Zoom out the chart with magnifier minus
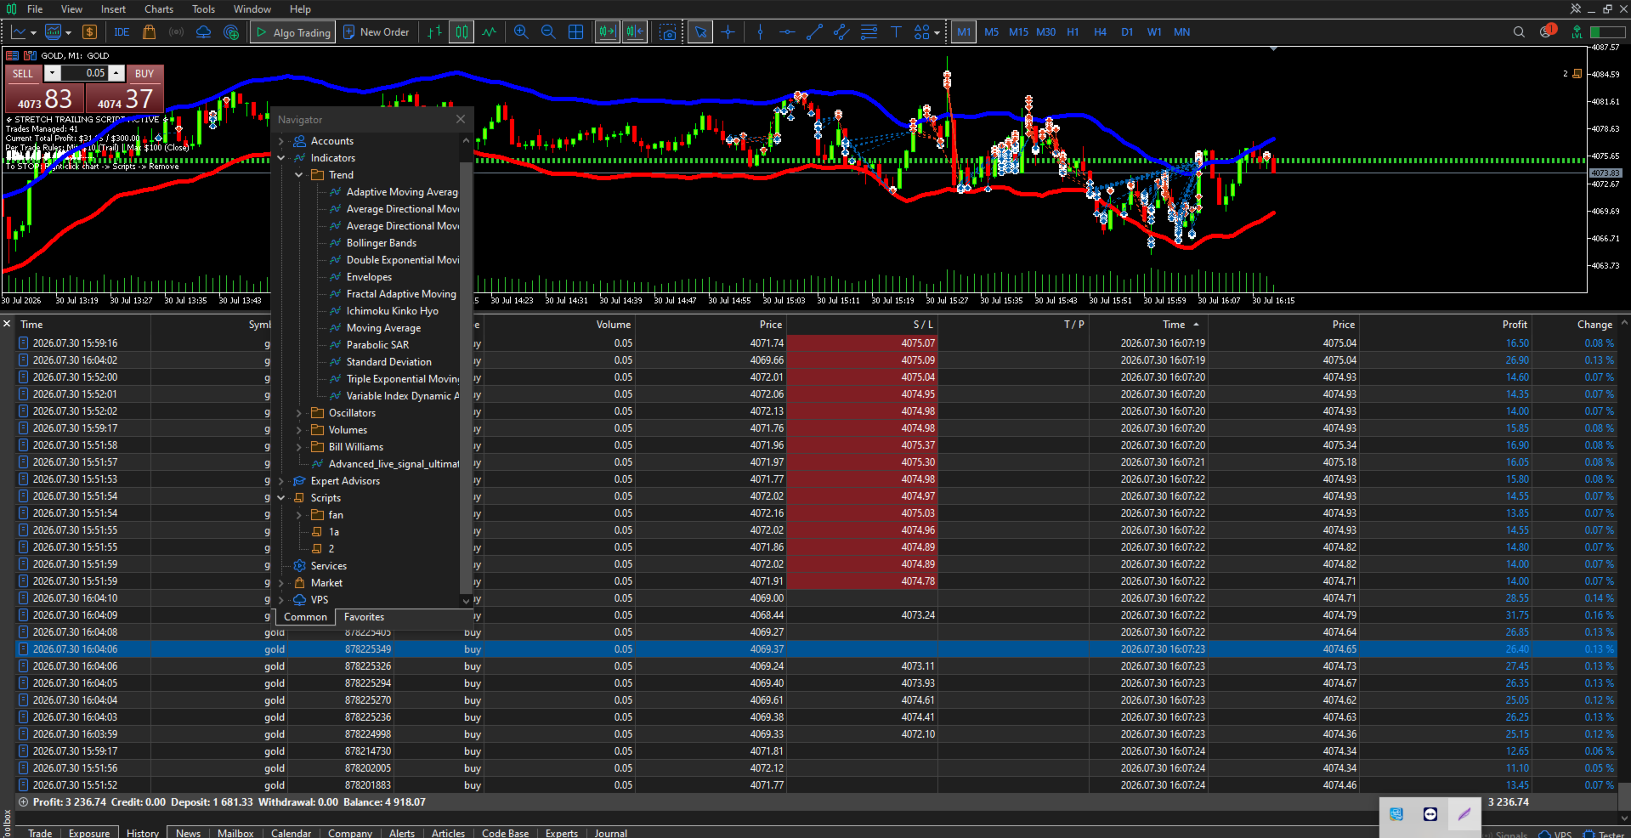The image size is (1631, 838). click(x=548, y=32)
